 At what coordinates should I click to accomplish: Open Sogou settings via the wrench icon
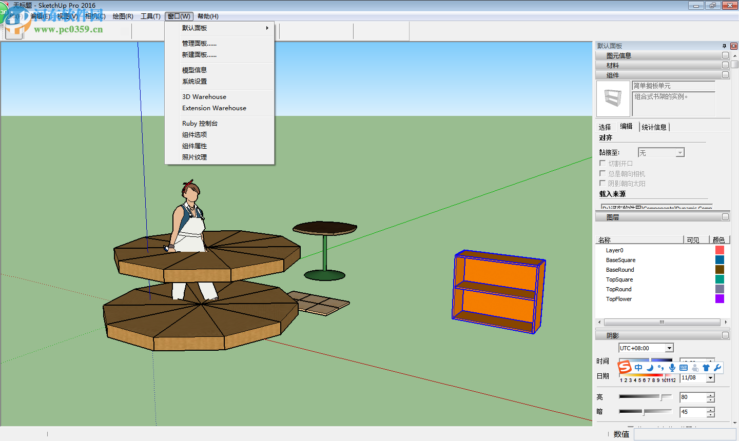(x=717, y=367)
